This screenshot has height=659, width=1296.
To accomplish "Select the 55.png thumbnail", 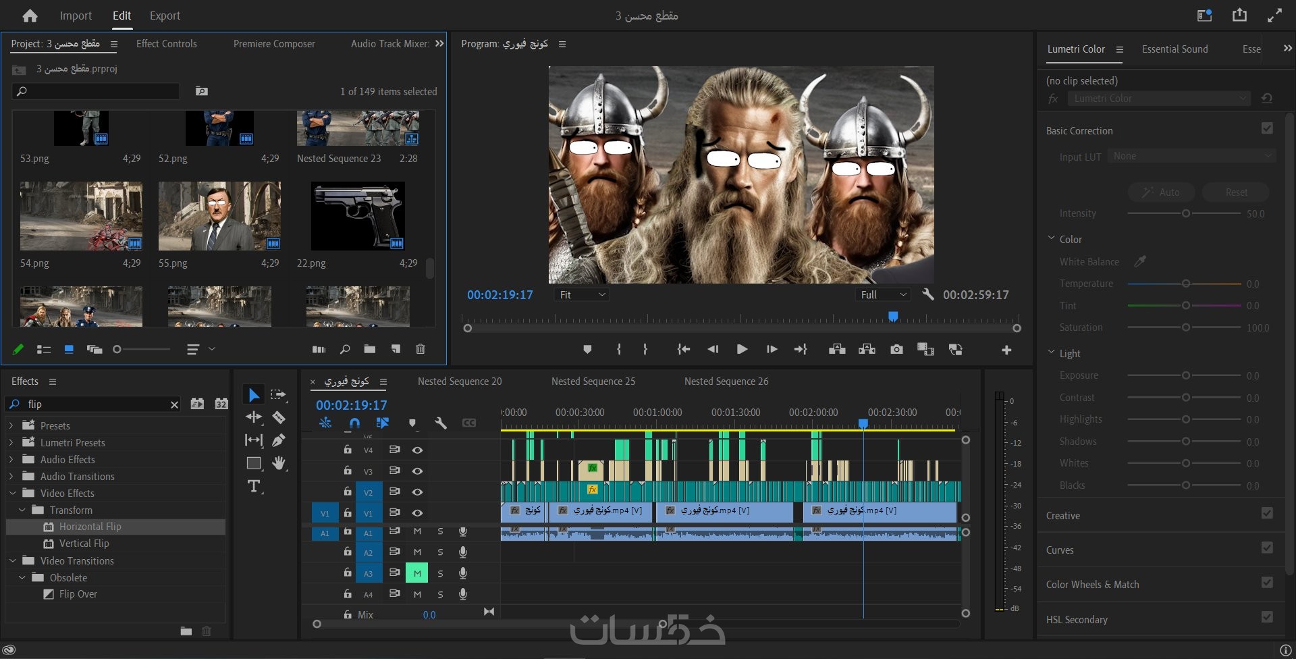I will [219, 216].
